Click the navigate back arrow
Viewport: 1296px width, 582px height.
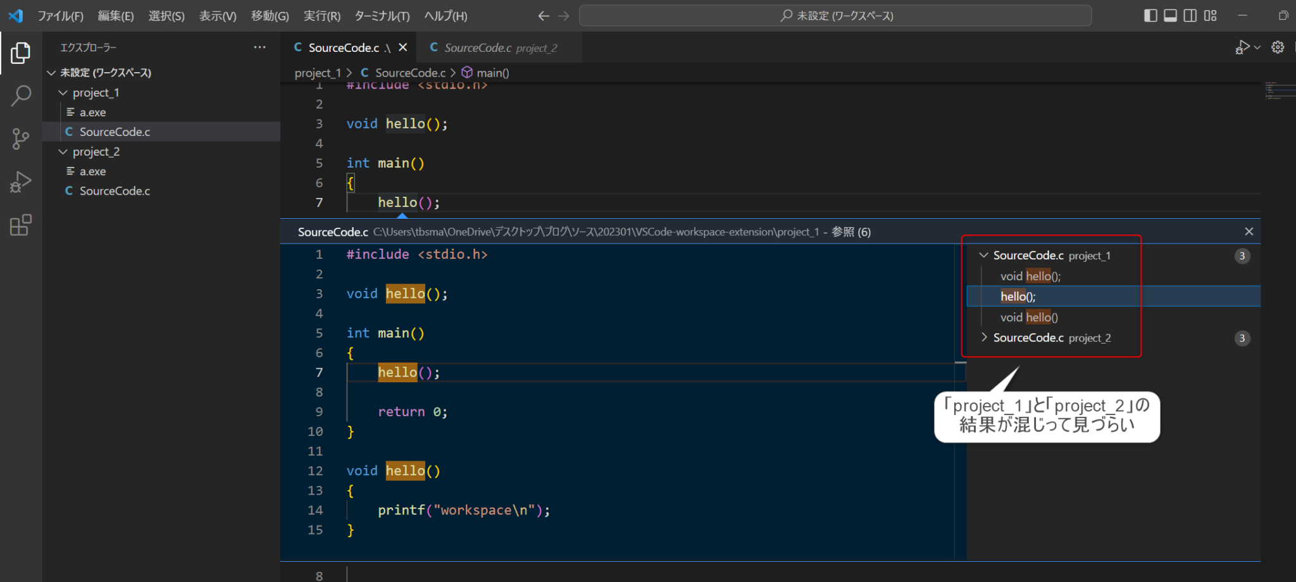(x=543, y=15)
